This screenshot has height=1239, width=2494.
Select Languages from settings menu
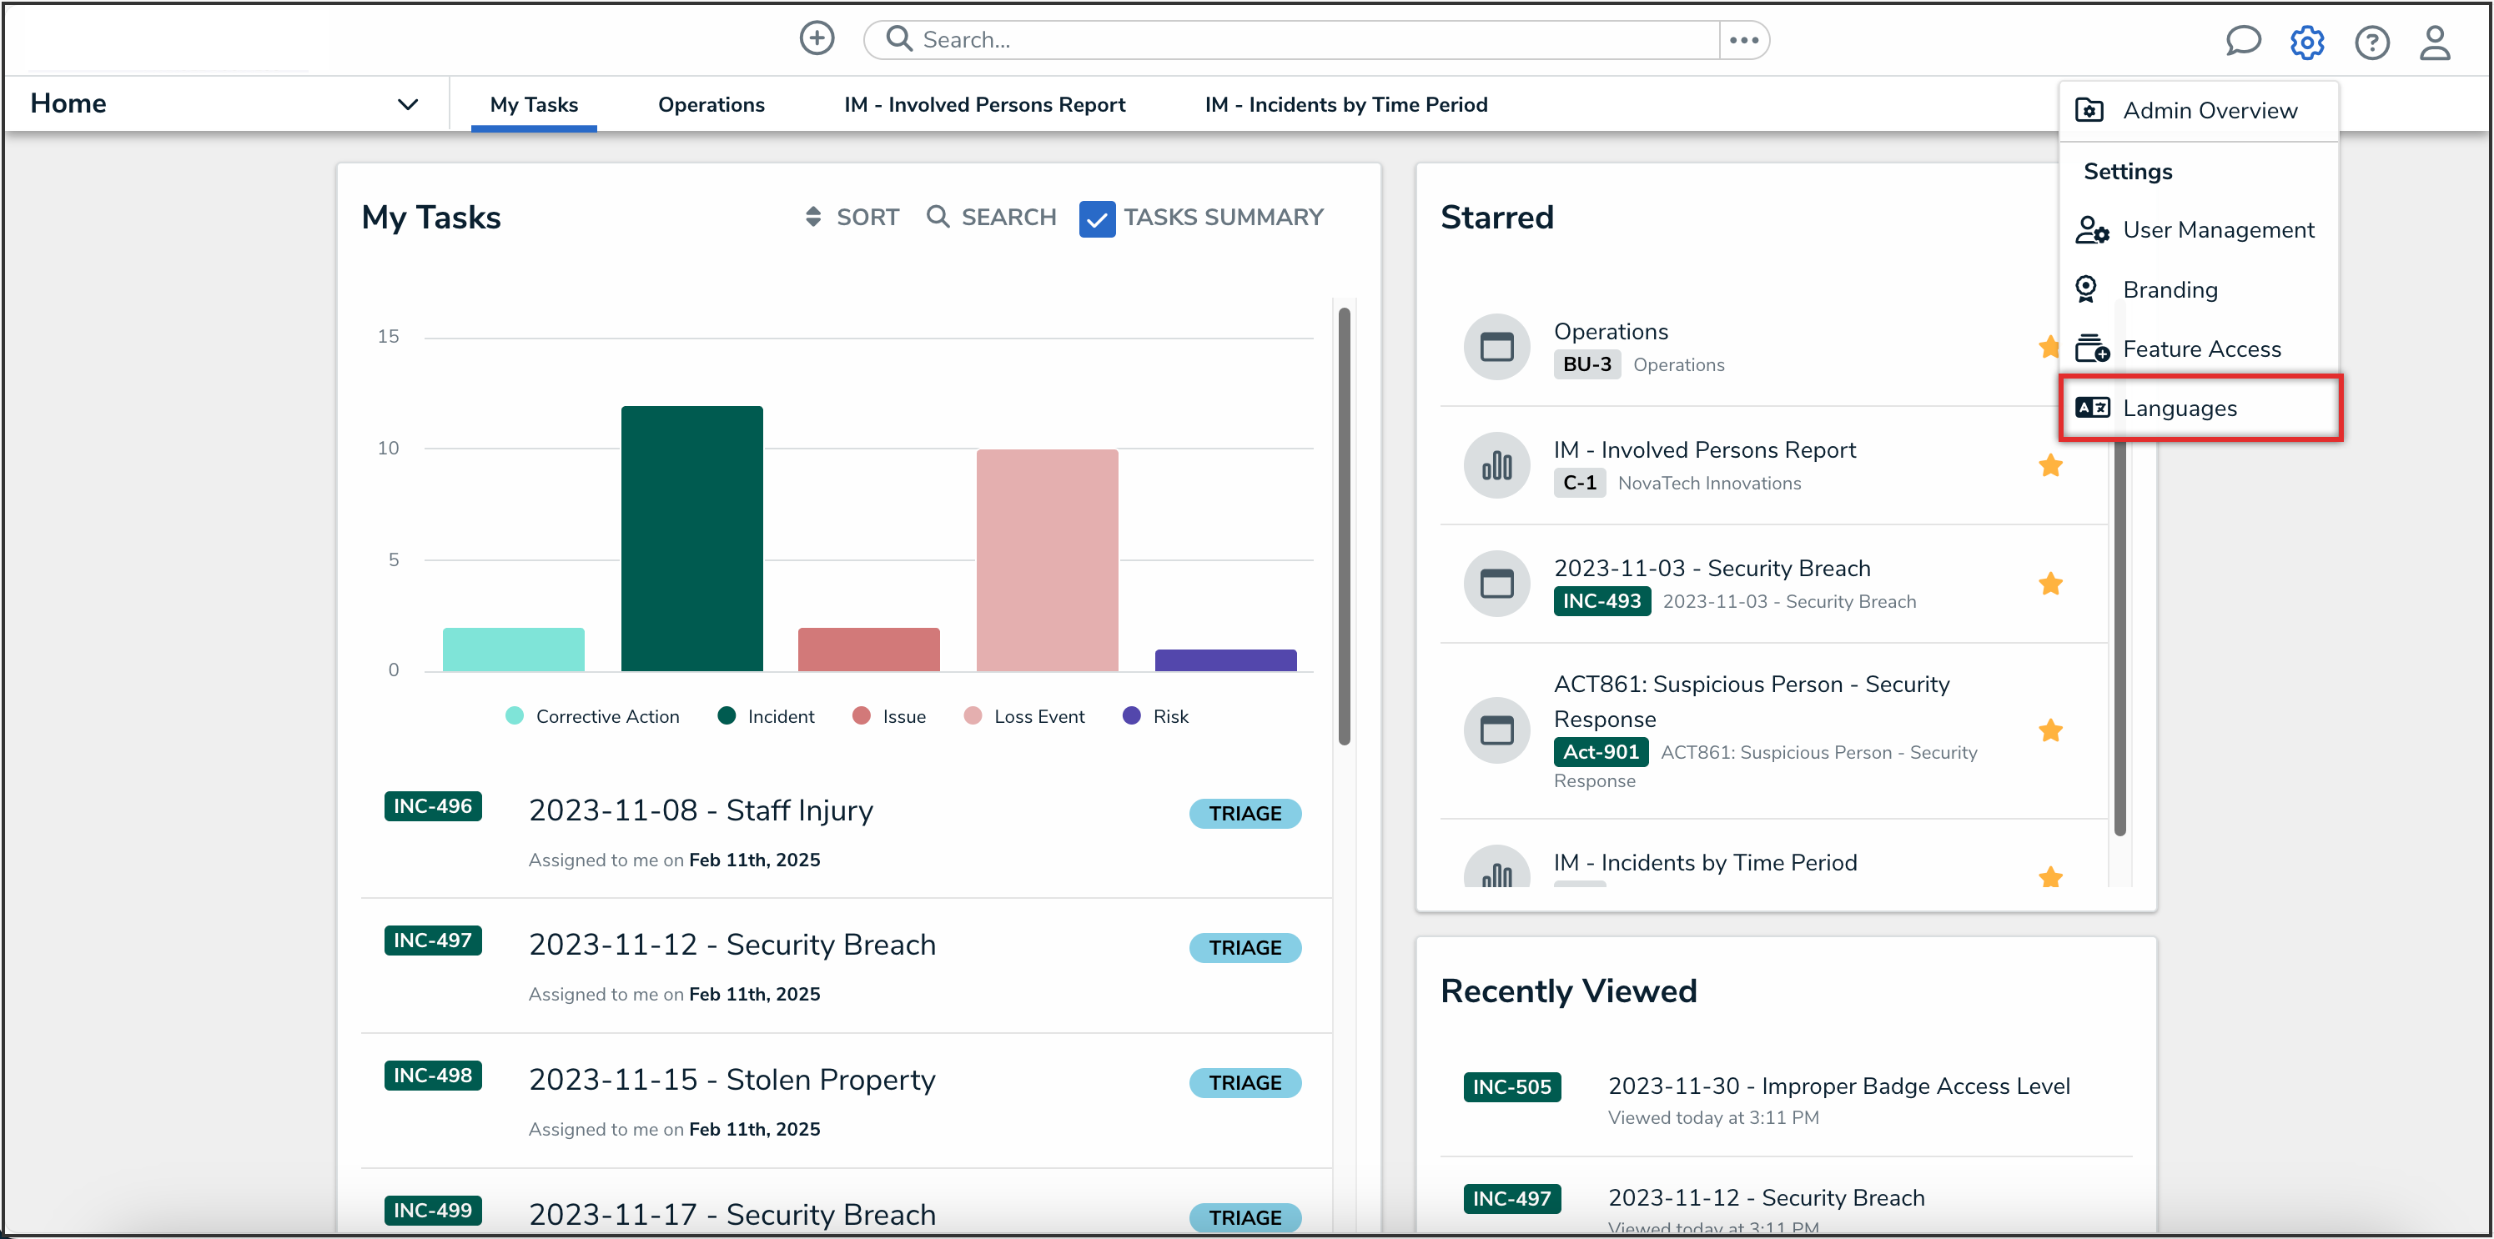point(2180,409)
